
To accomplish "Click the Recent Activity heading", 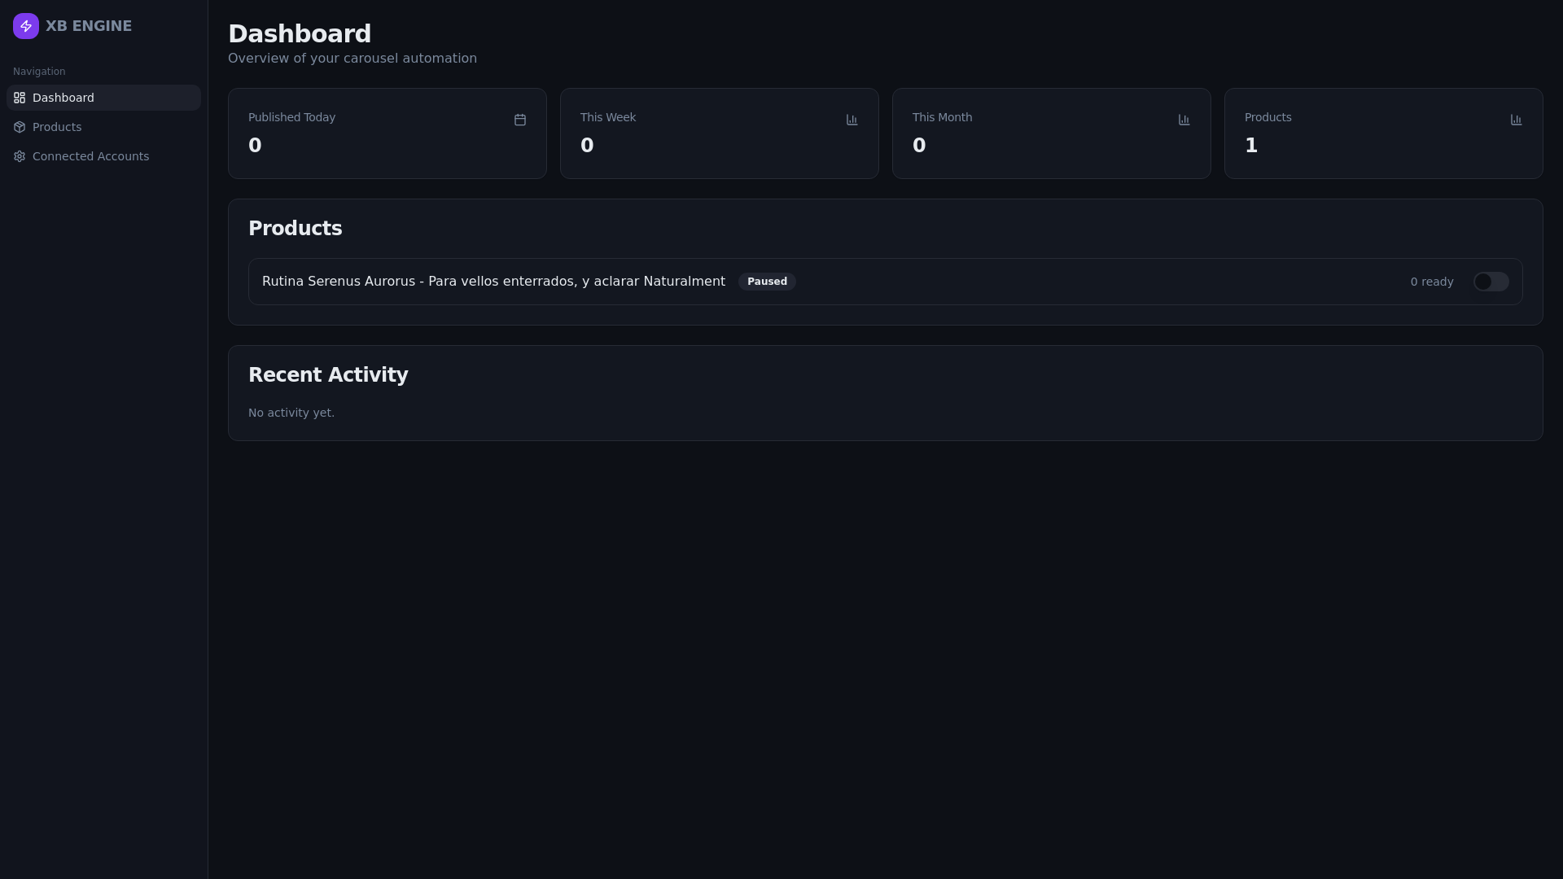I will click(x=328, y=375).
